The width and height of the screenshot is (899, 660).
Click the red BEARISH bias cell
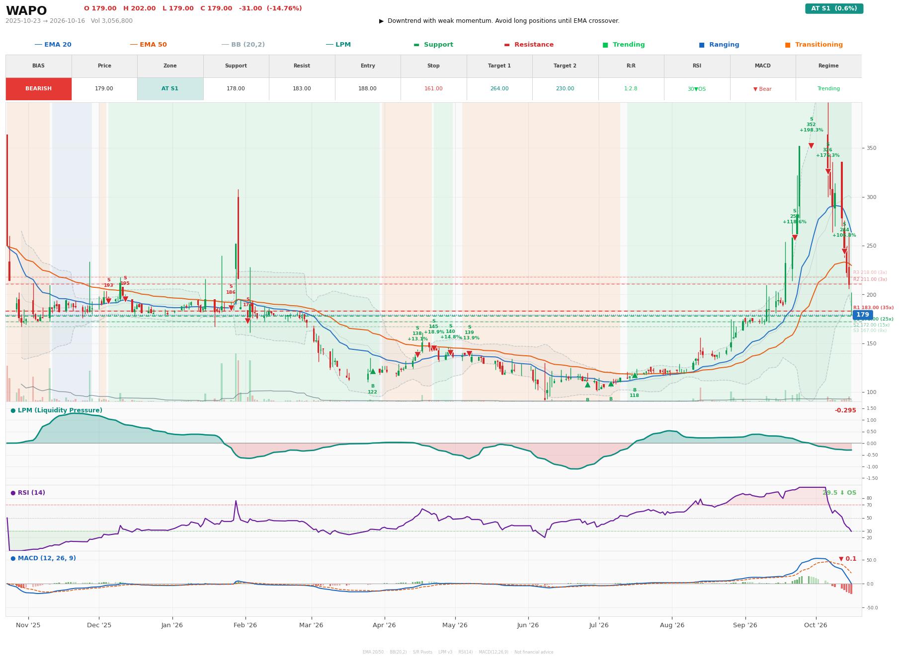pyautogui.click(x=38, y=89)
